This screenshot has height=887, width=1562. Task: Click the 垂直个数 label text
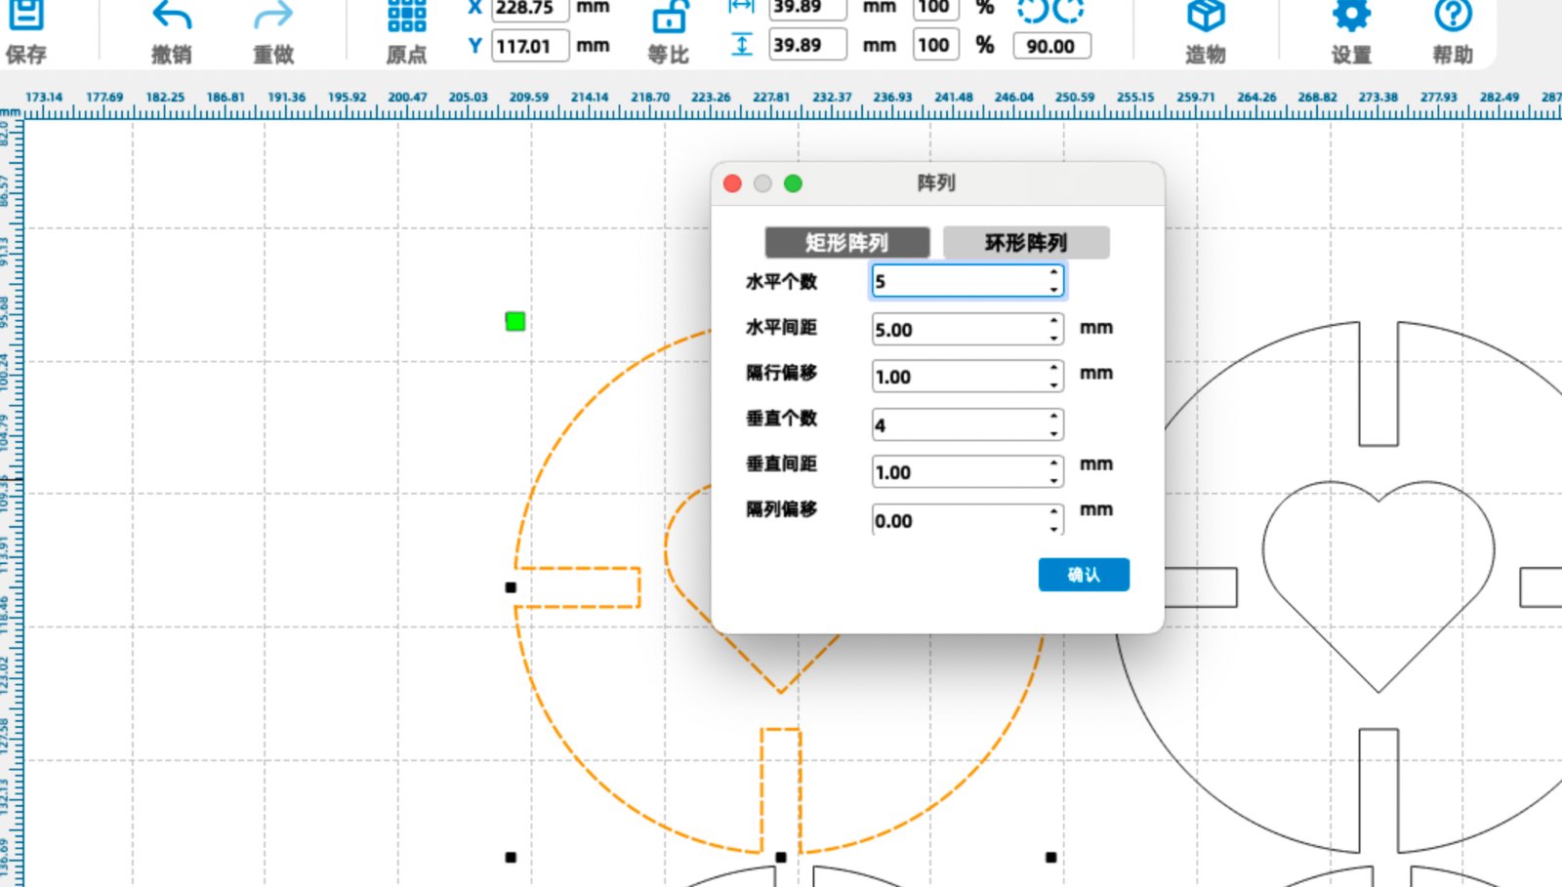pyautogui.click(x=782, y=419)
